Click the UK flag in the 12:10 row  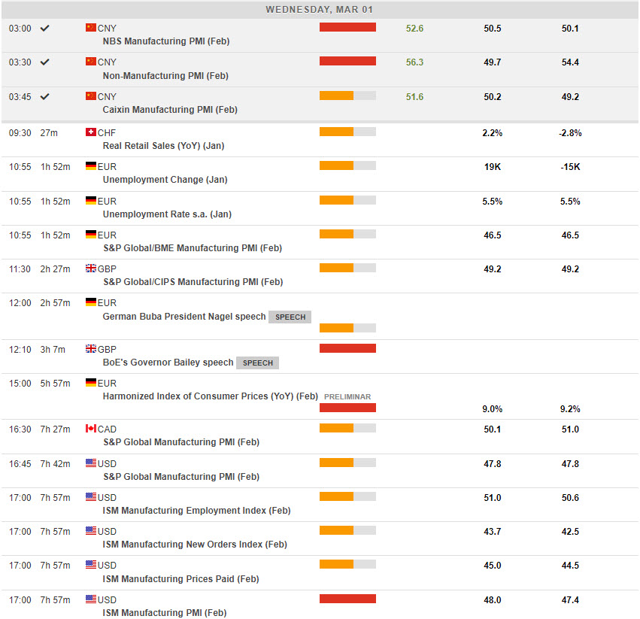point(91,349)
